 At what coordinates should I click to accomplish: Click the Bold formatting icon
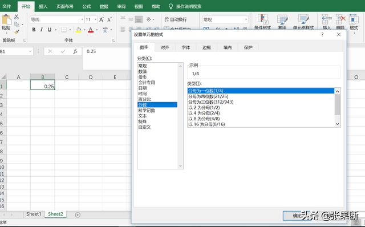[x=34, y=30]
